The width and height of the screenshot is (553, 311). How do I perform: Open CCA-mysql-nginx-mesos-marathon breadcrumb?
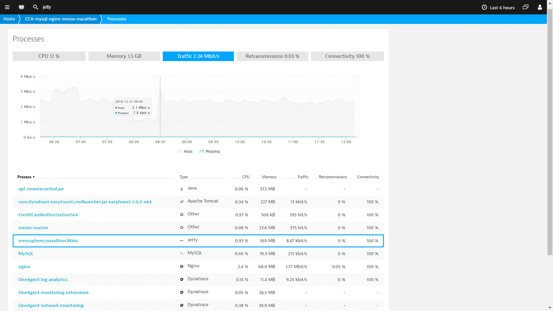tap(61, 19)
